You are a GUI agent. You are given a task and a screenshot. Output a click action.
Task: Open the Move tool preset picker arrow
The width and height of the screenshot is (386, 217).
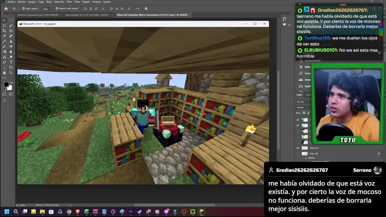click(18, 9)
